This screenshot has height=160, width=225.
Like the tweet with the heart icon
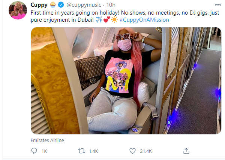point(132,151)
